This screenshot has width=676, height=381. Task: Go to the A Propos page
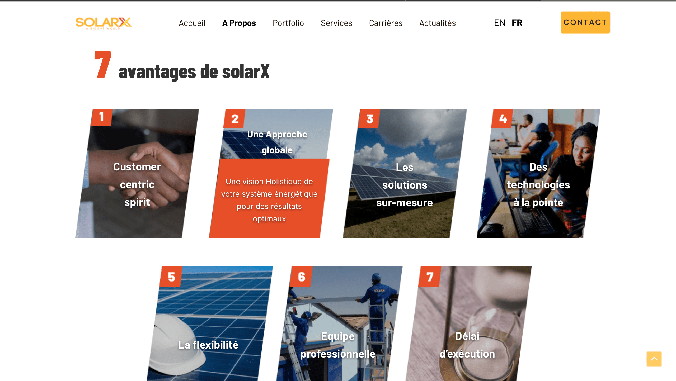click(x=239, y=23)
